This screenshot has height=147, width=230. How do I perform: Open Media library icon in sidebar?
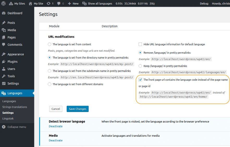coord(4,30)
